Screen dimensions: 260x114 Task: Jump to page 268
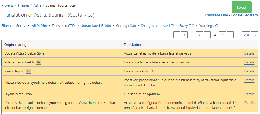[246, 35]
